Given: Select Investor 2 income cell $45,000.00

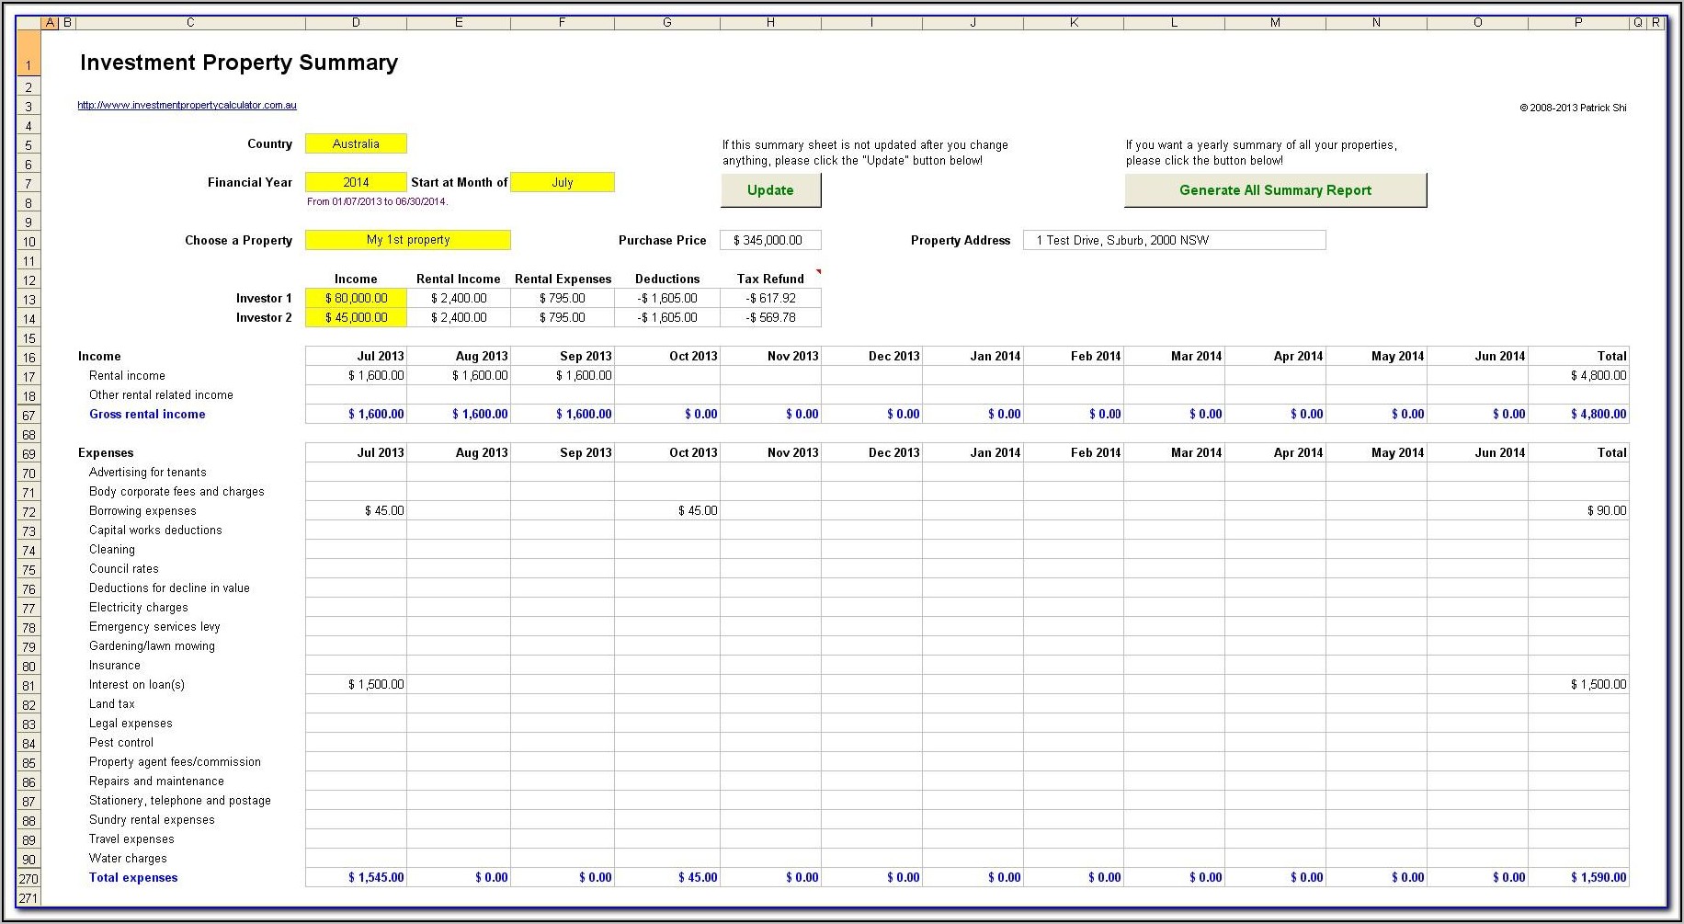Looking at the screenshot, I should click(356, 318).
